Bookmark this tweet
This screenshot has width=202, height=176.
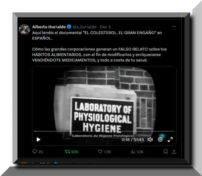(166, 152)
